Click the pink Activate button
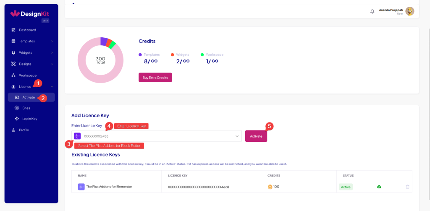The width and height of the screenshot is (430, 211). coord(256,136)
